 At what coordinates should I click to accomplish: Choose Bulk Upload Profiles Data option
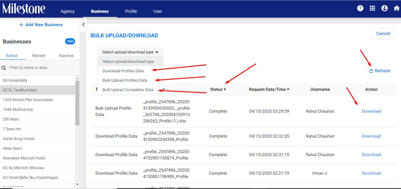click(130, 80)
